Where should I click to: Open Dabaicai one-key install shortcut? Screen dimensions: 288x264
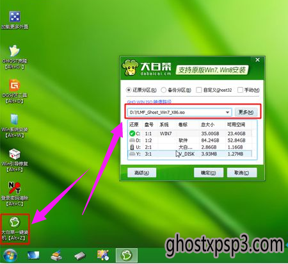pos(15,229)
